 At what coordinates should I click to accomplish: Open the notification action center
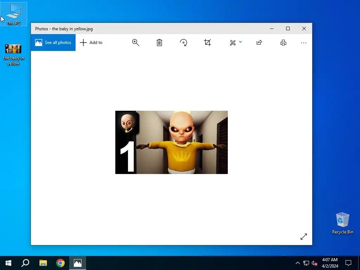pyautogui.click(x=348, y=263)
